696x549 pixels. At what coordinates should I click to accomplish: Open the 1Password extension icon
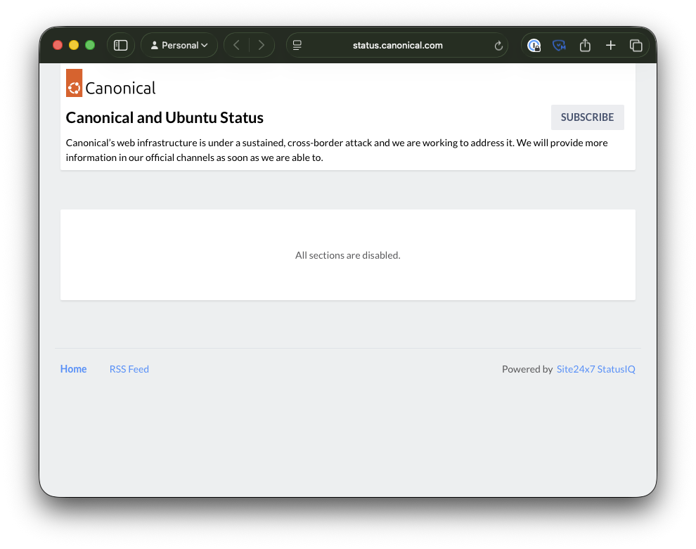click(x=534, y=45)
